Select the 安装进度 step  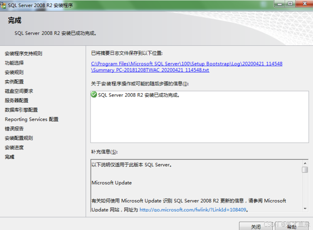(x=14, y=147)
